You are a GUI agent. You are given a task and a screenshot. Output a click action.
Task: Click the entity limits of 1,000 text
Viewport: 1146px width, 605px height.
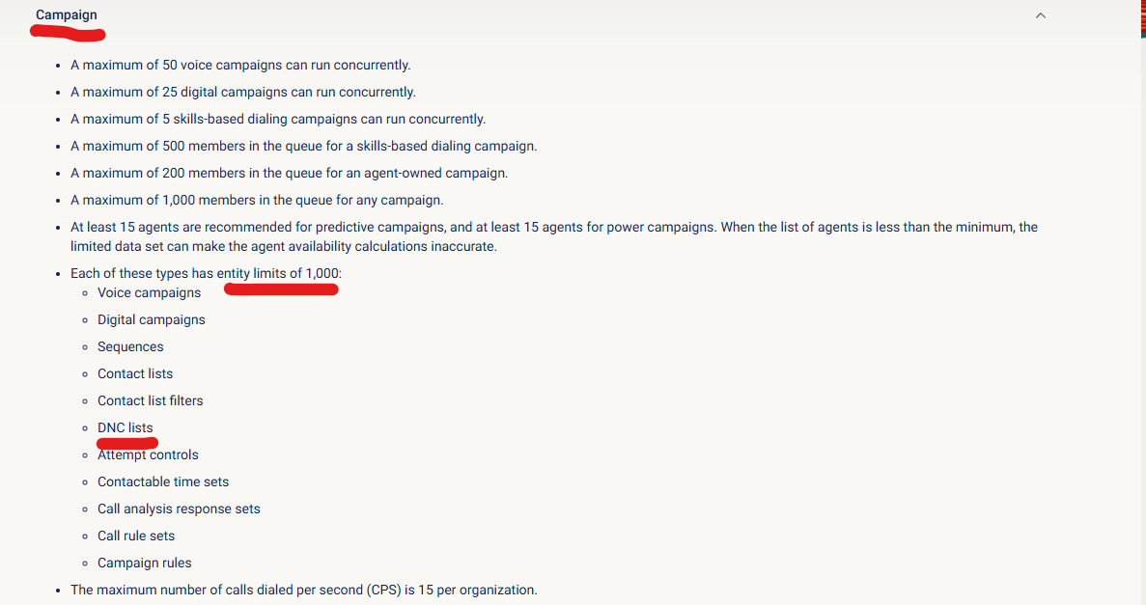[x=277, y=273]
